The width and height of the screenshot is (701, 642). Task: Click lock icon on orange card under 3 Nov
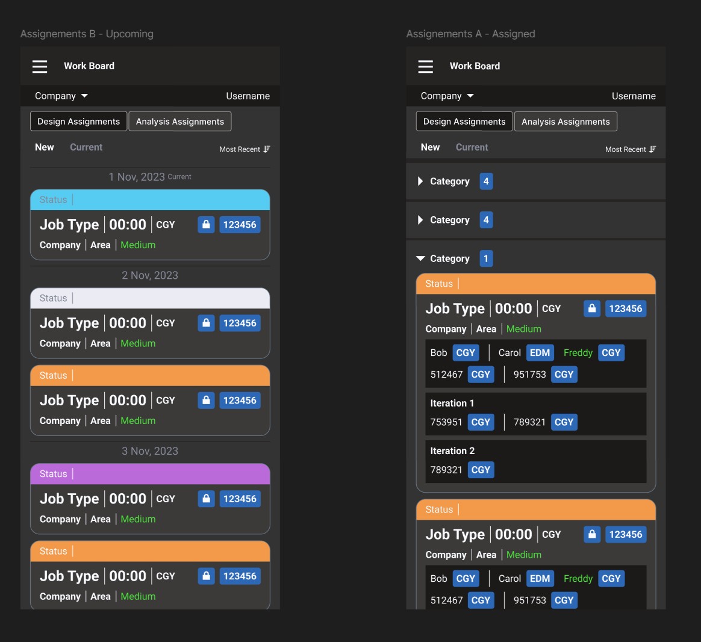point(206,576)
